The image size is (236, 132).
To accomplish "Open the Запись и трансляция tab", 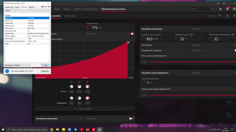I will [x=85, y=9].
